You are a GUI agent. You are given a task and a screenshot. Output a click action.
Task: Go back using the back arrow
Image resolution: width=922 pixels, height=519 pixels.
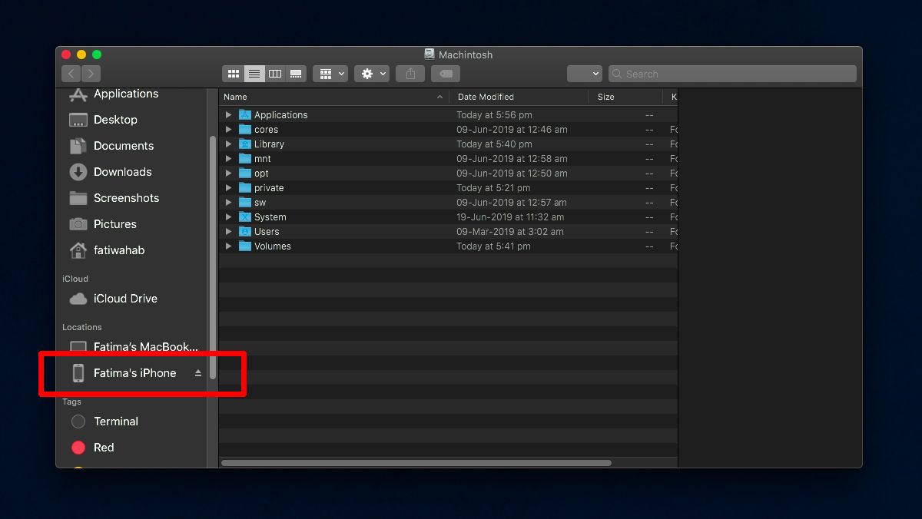(x=71, y=74)
